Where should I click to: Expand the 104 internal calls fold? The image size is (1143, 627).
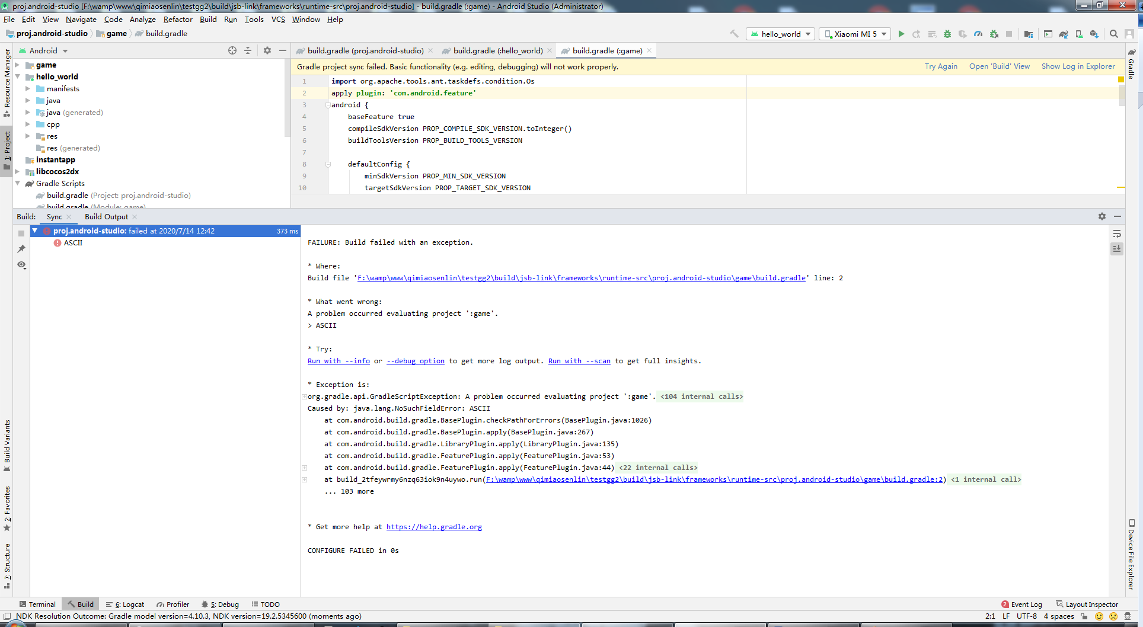coord(701,396)
